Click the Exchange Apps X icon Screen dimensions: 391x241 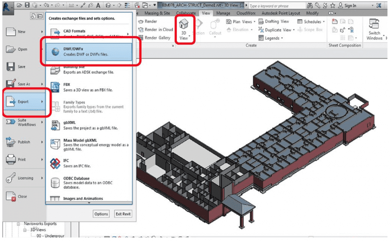point(379,5)
